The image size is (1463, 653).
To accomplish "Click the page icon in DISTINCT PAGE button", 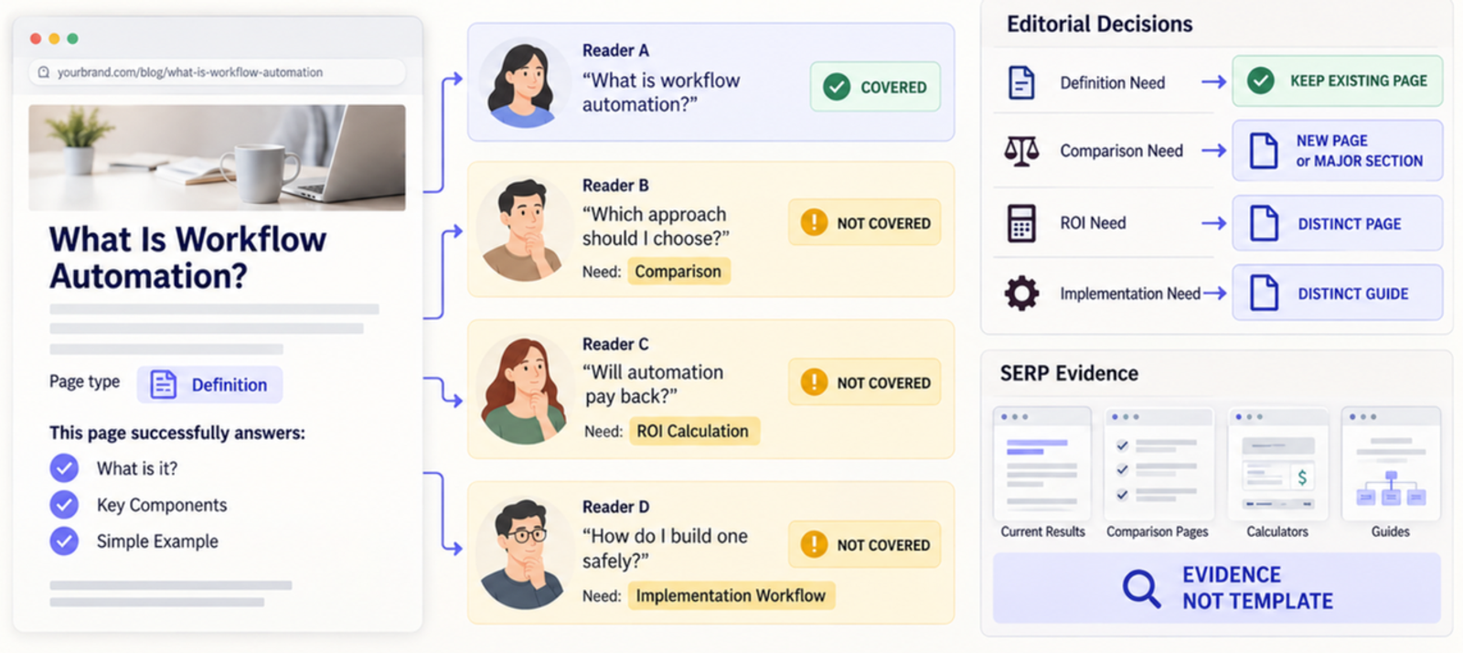I will pos(1264,223).
